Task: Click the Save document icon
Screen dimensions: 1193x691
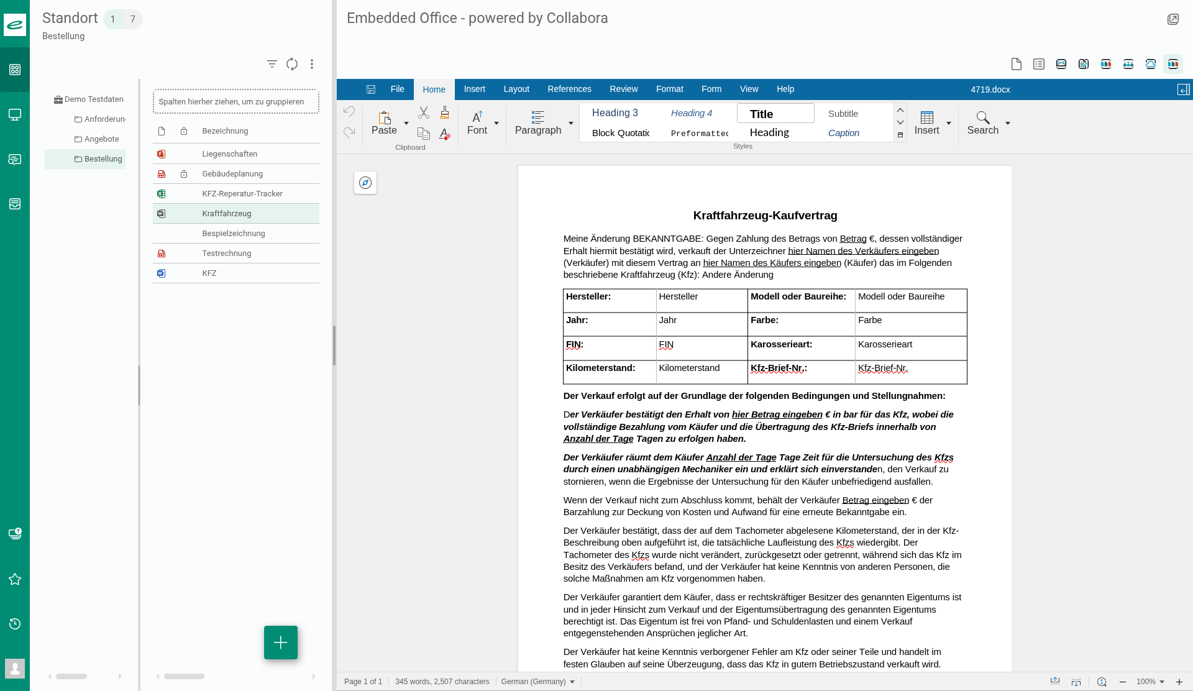Action: click(x=371, y=89)
